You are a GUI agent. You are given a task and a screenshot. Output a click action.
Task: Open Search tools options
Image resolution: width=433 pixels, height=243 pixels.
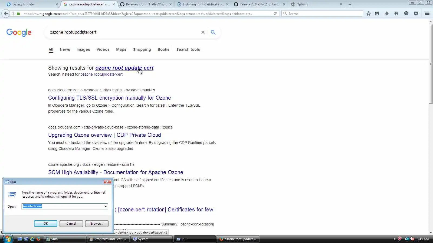(x=188, y=50)
